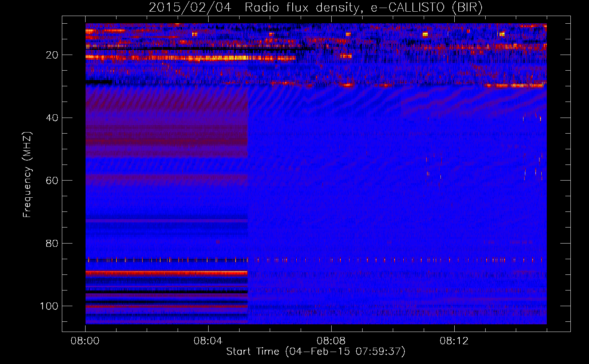Image resolution: width=589 pixels, height=364 pixels.
Task: Click the plot title '2015/02/04 Radio flux density, e-CALLISTO (BIR)'
Action: click(316, 8)
